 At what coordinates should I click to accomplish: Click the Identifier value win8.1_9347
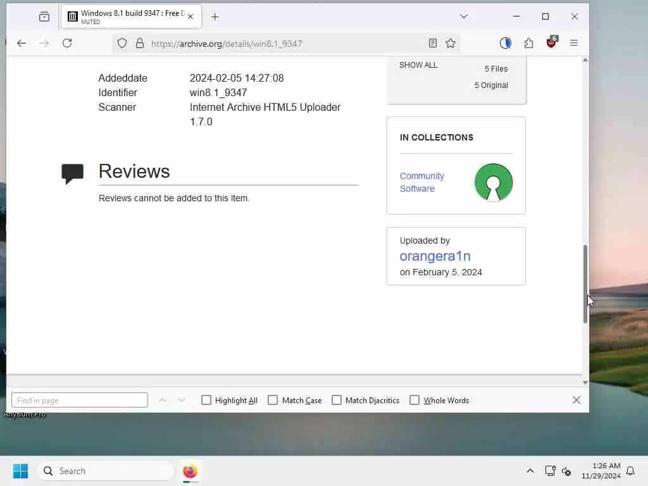coord(218,92)
